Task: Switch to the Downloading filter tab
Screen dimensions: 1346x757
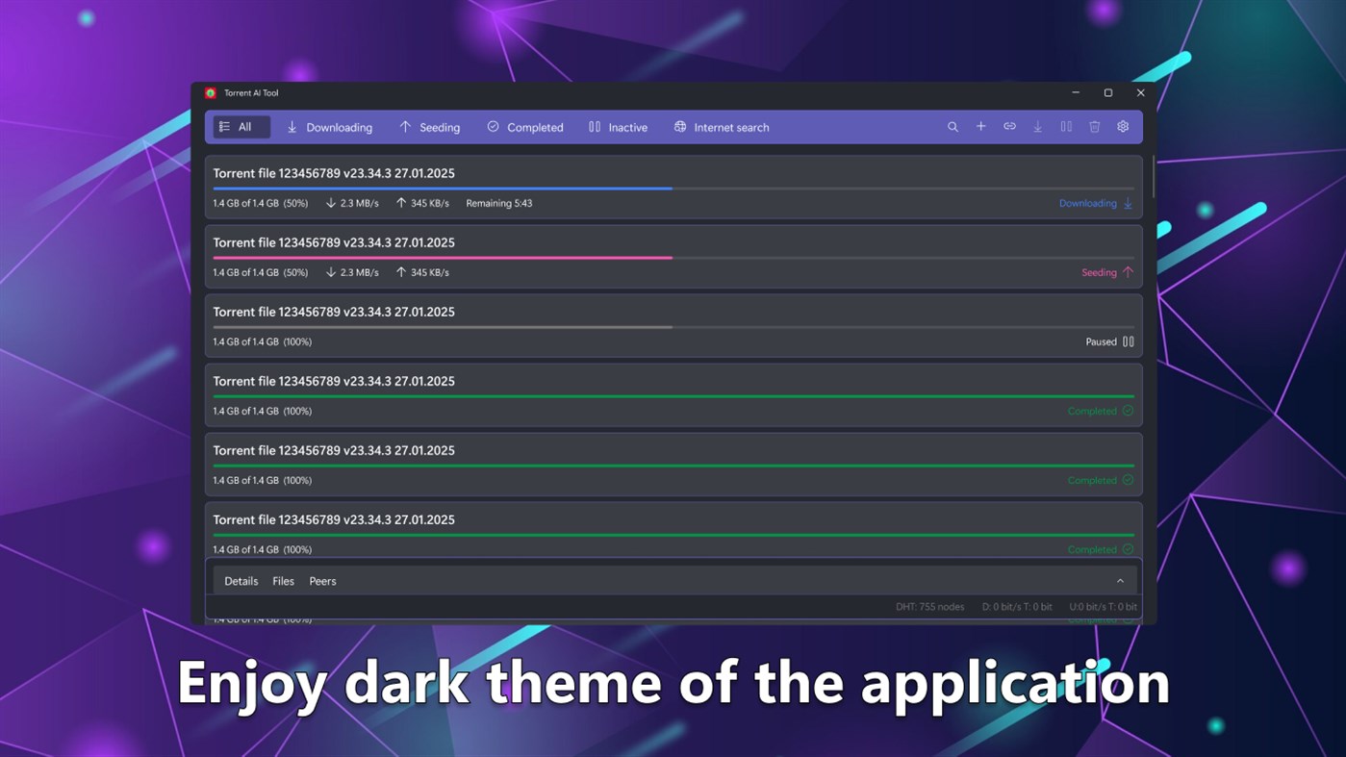Action: click(330, 127)
